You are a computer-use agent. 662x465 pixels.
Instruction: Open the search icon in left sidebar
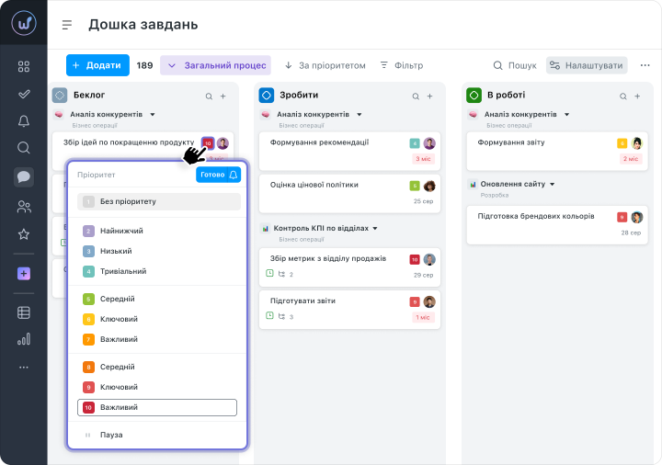24,148
